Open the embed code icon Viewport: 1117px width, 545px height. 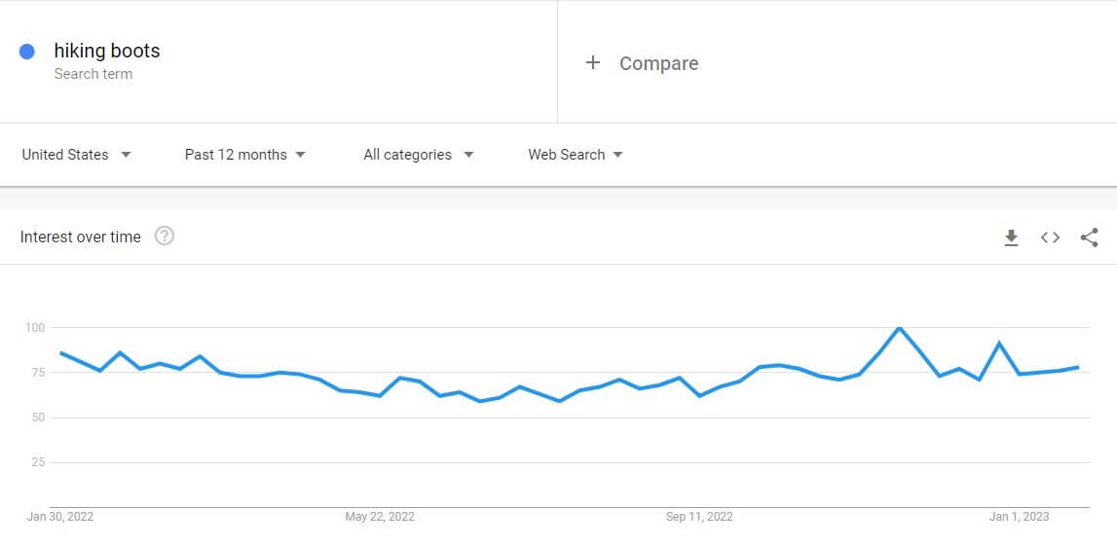(x=1050, y=237)
